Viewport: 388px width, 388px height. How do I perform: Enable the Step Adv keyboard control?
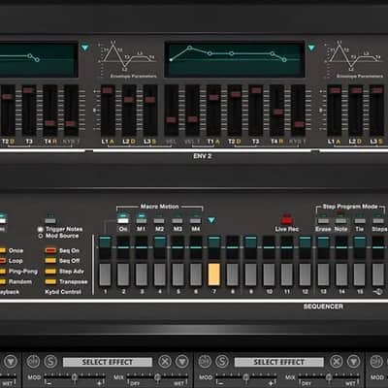tap(50, 272)
